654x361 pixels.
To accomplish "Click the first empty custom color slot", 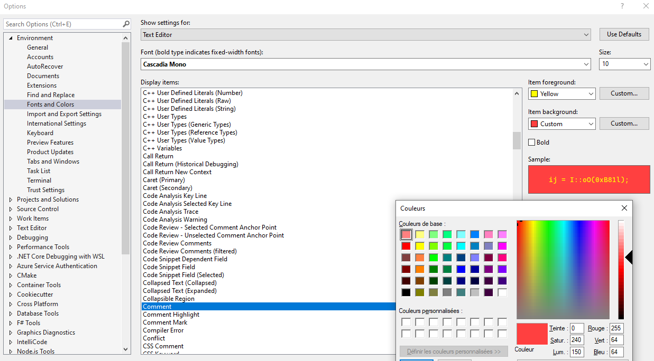I will (406, 322).
